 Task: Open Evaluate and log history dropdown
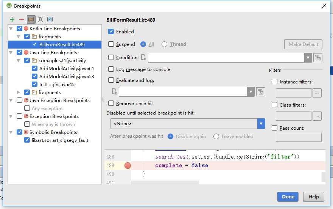point(251,92)
